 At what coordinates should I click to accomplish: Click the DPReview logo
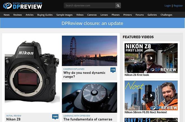(x=22, y=6)
